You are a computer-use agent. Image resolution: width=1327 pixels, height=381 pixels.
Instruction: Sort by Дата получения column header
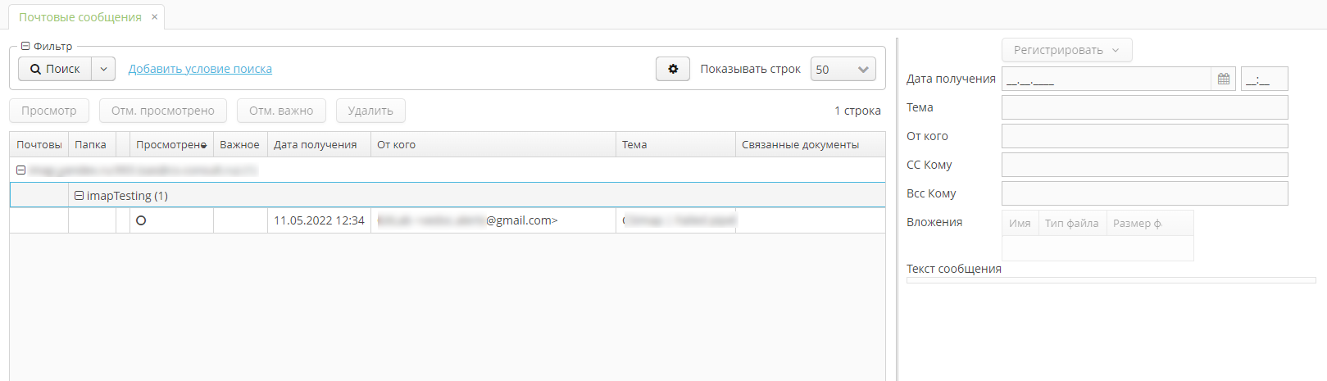pos(319,144)
